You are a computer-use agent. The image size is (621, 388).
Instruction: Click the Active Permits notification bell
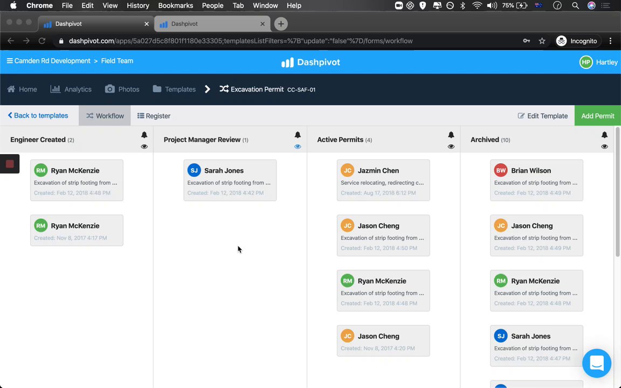pos(451,135)
